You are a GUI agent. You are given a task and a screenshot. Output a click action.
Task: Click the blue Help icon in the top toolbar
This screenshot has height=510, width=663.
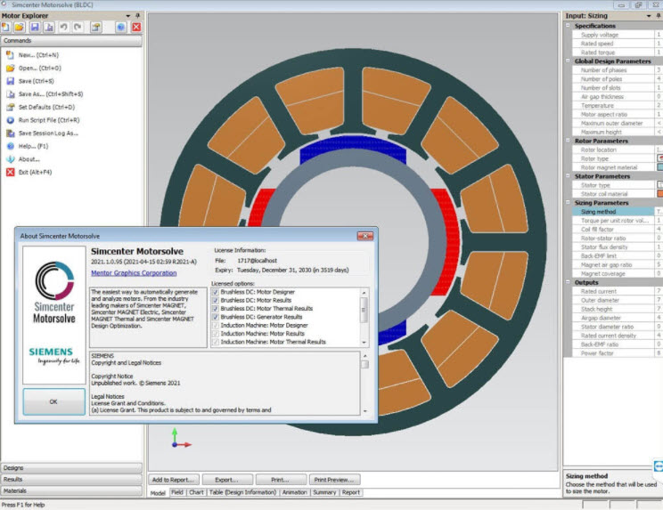pyautogui.click(x=121, y=28)
